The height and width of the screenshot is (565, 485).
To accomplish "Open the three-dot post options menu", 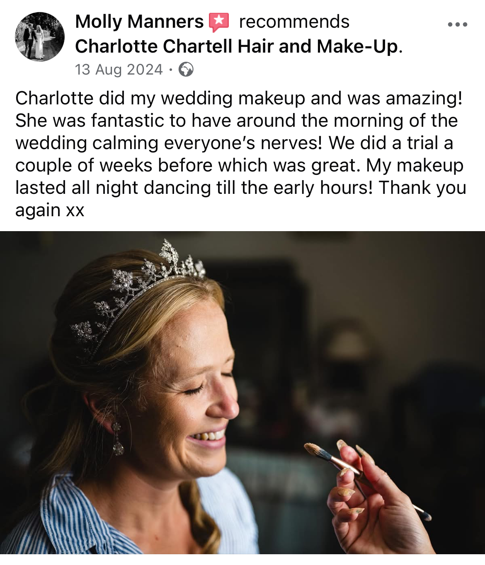I will [x=458, y=24].
